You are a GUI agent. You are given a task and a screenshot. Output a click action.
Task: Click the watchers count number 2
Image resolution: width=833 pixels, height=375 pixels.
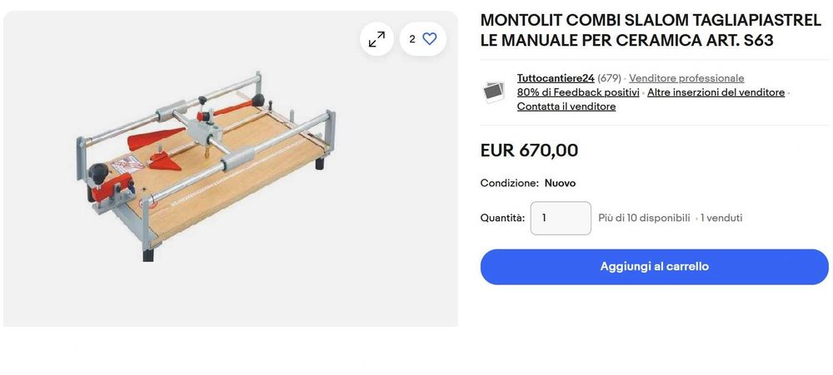tap(412, 39)
